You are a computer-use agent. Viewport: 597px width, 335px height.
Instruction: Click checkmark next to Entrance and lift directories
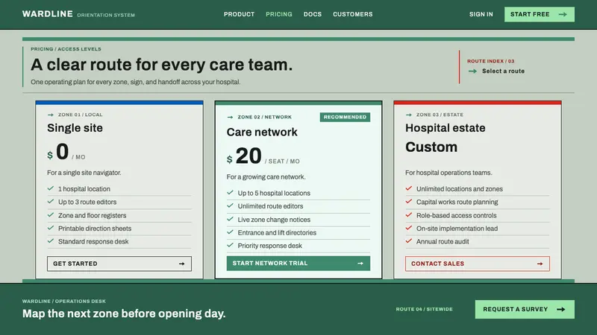click(x=230, y=232)
